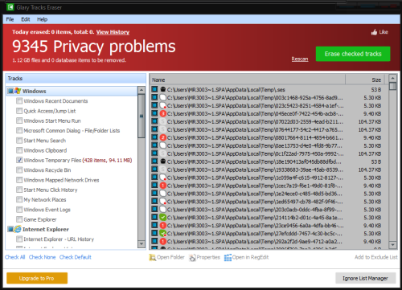
Task: Tick the Game Explorer checkbox
Action: (x=19, y=219)
